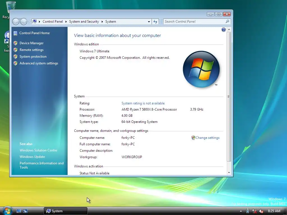Open System protection settings

33,57
